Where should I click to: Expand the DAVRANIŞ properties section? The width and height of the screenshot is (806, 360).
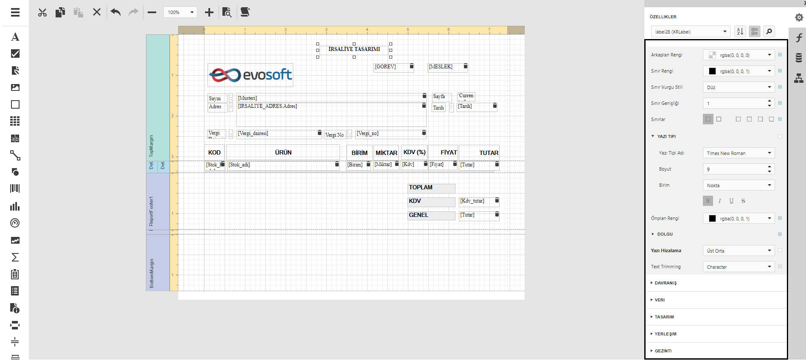[666, 283]
